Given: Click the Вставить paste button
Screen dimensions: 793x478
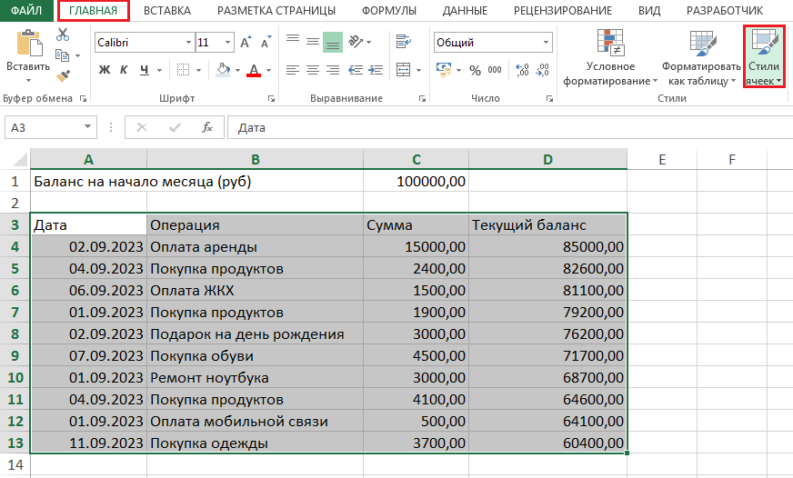Looking at the screenshot, I should point(28,55).
